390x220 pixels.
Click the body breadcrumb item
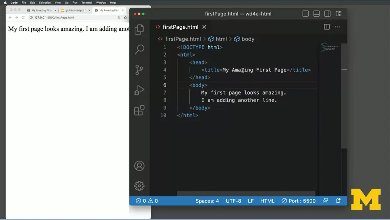[x=248, y=39]
